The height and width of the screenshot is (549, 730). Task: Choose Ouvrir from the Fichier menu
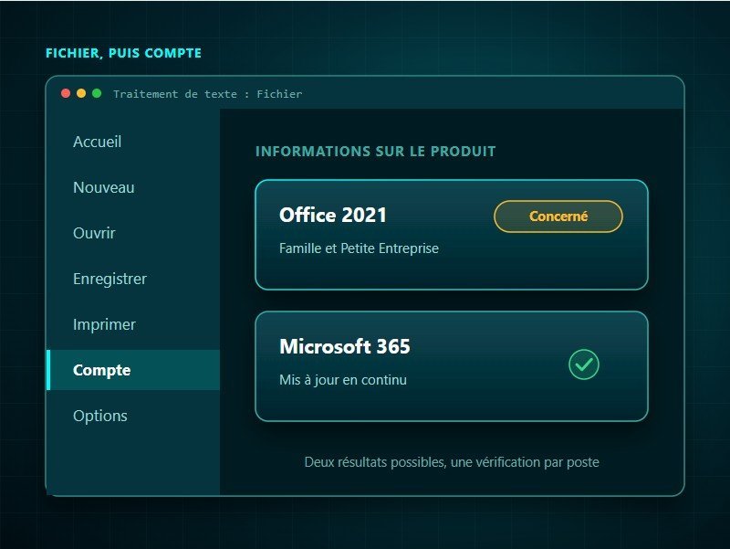[x=133, y=233]
